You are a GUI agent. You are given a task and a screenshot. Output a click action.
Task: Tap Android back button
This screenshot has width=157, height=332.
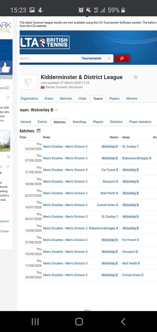pos(123,321)
